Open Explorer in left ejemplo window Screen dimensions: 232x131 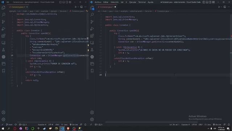tap(3, 8)
